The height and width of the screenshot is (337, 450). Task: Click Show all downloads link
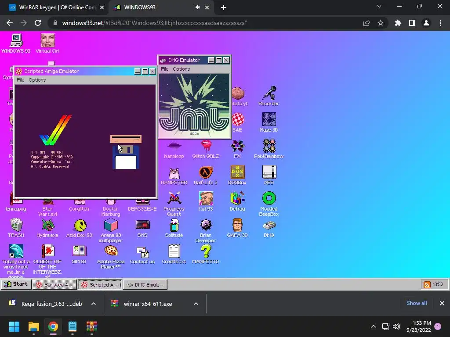417,303
